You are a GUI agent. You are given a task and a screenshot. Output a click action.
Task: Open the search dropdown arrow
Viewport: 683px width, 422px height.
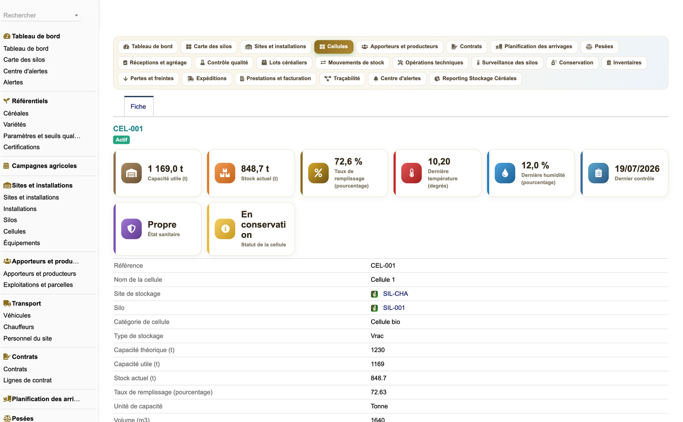(x=76, y=16)
